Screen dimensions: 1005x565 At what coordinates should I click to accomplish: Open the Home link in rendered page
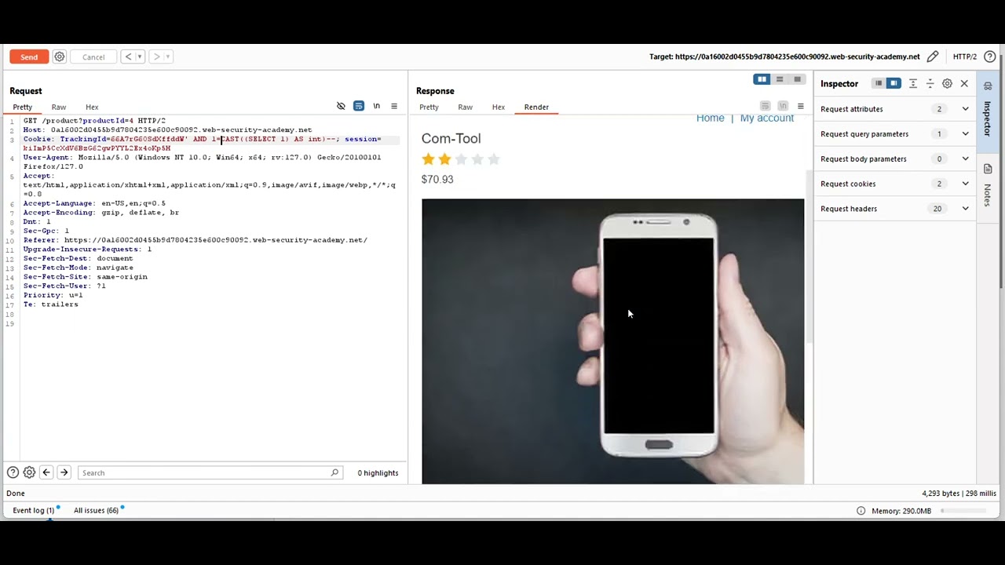point(711,118)
